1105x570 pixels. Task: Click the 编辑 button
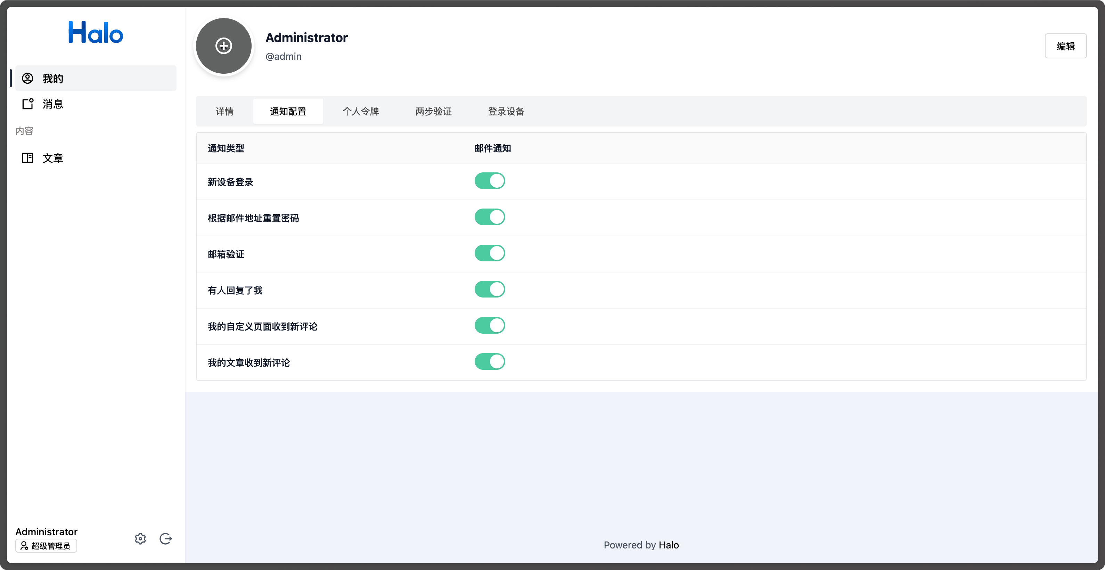[x=1065, y=46]
